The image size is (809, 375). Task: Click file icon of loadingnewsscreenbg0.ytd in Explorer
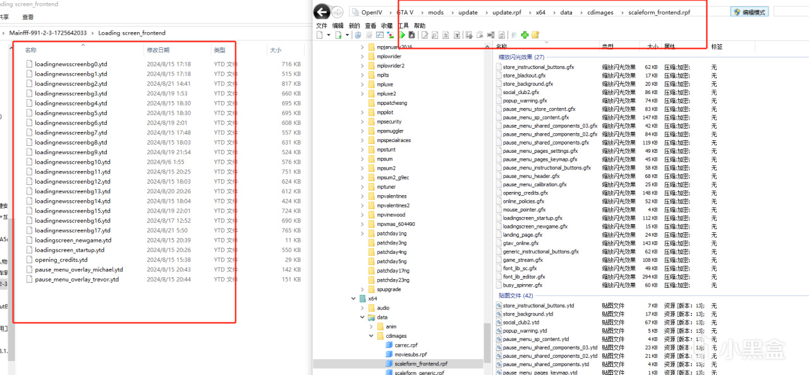(29, 64)
